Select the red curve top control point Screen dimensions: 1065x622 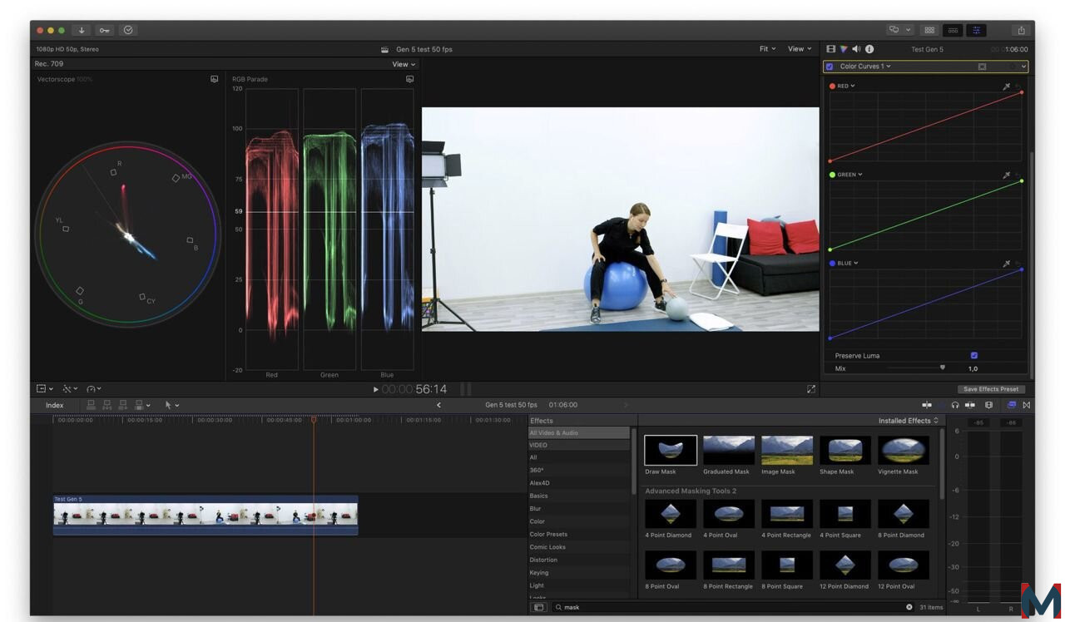click(1022, 92)
